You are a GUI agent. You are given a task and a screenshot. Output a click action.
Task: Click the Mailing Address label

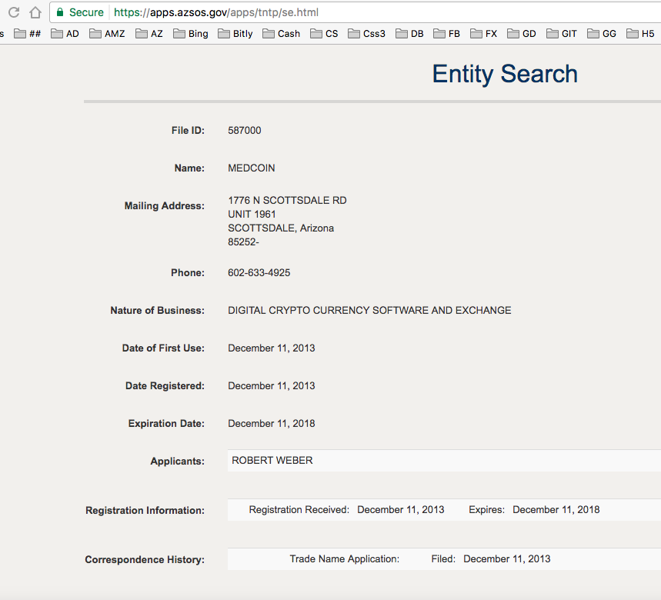[165, 206]
